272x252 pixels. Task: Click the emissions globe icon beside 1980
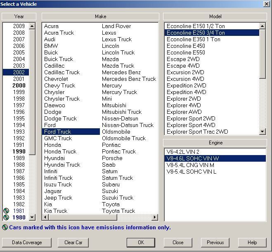tap(6, 217)
